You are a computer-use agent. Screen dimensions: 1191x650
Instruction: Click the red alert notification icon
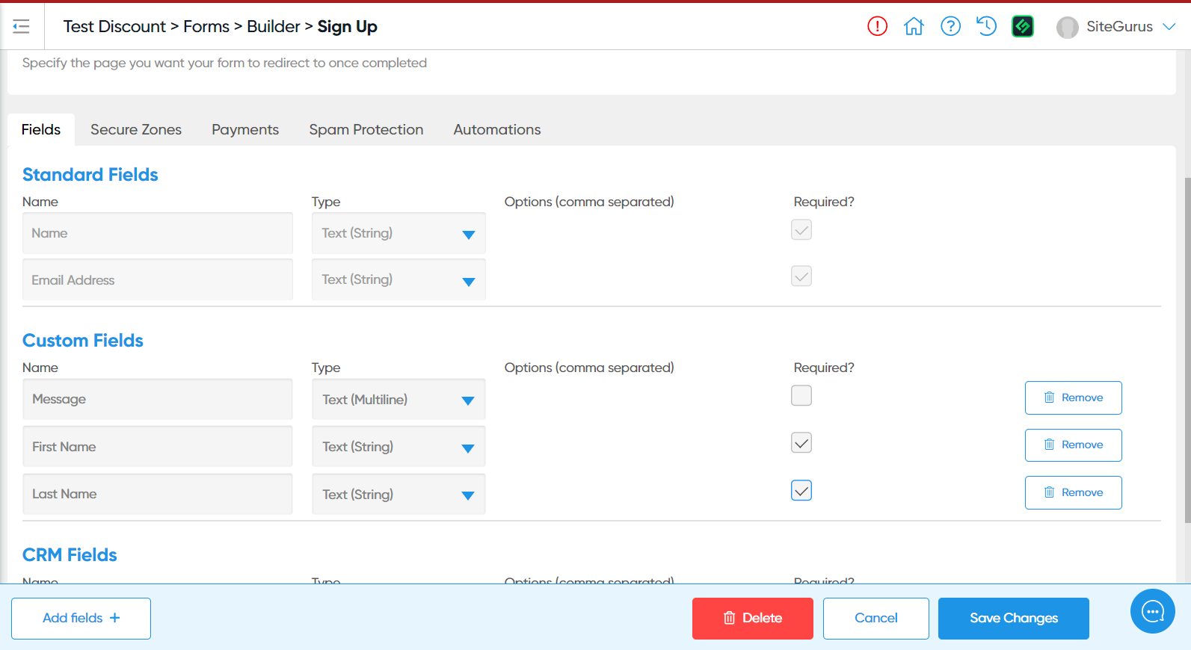pyautogui.click(x=877, y=26)
